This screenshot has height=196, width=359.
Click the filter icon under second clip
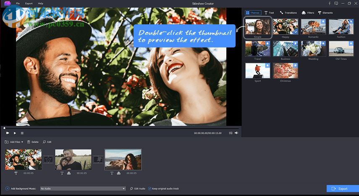pyautogui.click(x=69, y=173)
